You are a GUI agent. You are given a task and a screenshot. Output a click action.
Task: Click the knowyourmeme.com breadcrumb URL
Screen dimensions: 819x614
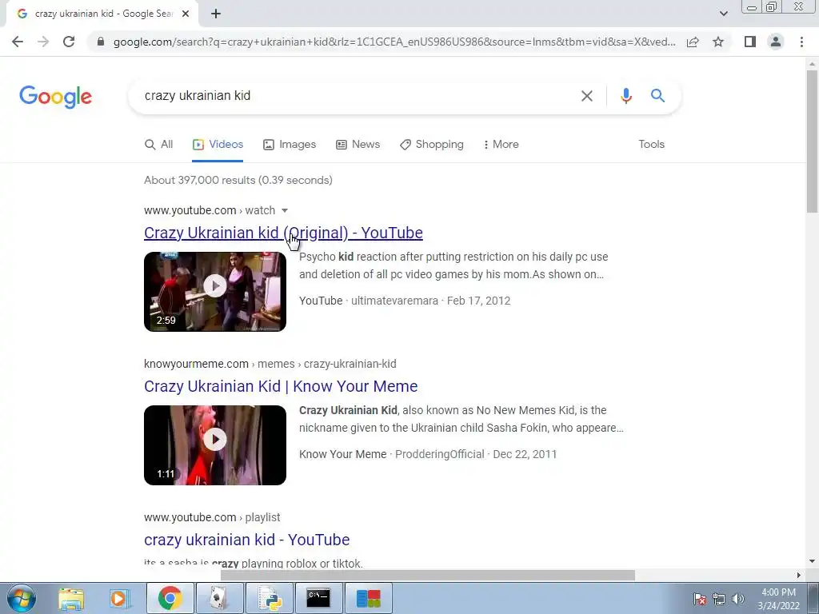(x=270, y=364)
